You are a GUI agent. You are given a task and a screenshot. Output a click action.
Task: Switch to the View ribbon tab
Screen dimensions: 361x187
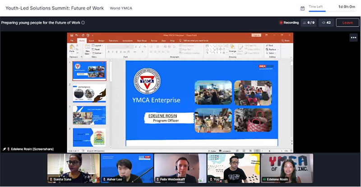click(x=163, y=41)
